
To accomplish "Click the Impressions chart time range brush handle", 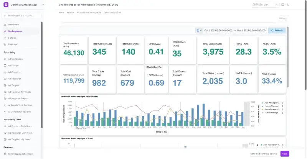I will pos(247,113).
